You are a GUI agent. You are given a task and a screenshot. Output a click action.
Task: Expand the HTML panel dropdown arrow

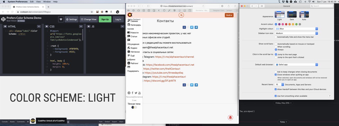(39, 27)
